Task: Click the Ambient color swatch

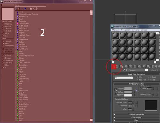Action: 128,89
